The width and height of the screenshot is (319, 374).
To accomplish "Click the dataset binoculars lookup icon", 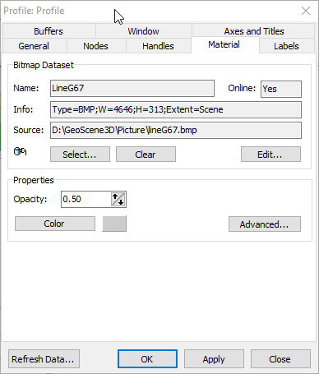I will [x=20, y=151].
